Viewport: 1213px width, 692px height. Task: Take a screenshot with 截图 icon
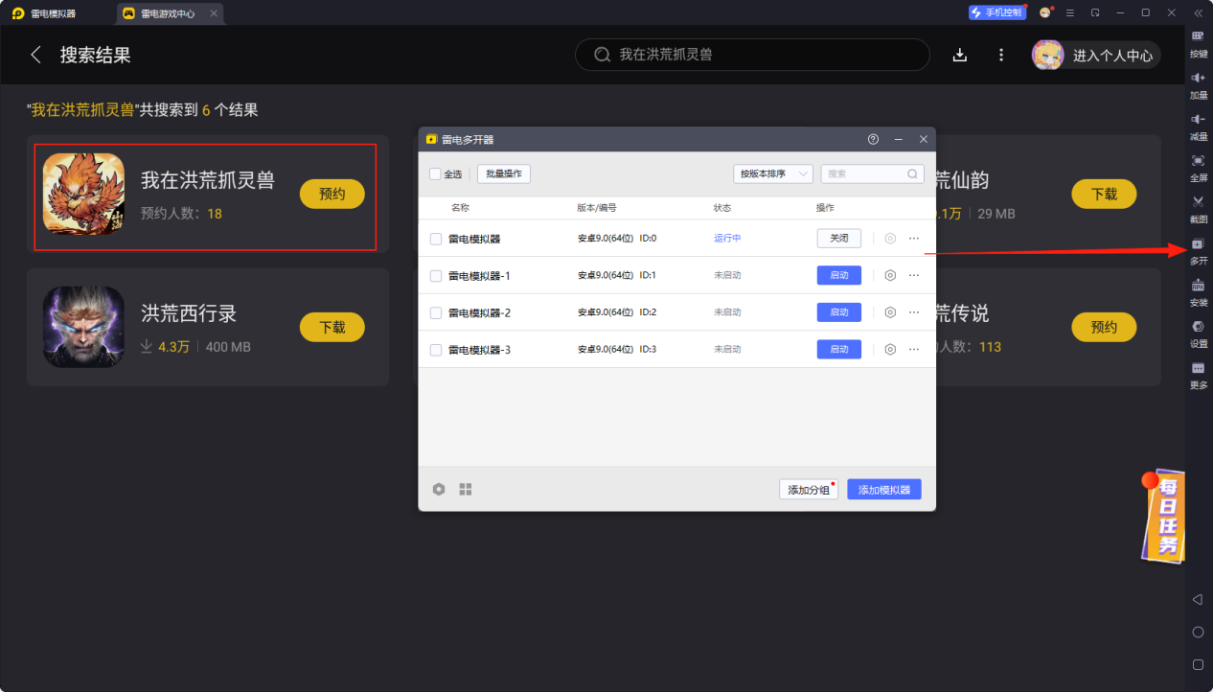coord(1198,201)
